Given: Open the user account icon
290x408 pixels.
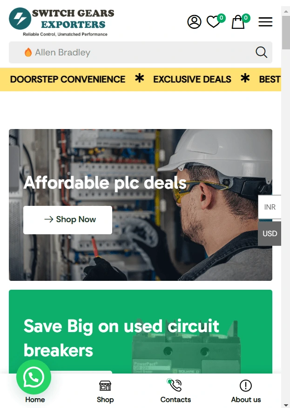Looking at the screenshot, I should (x=194, y=22).
